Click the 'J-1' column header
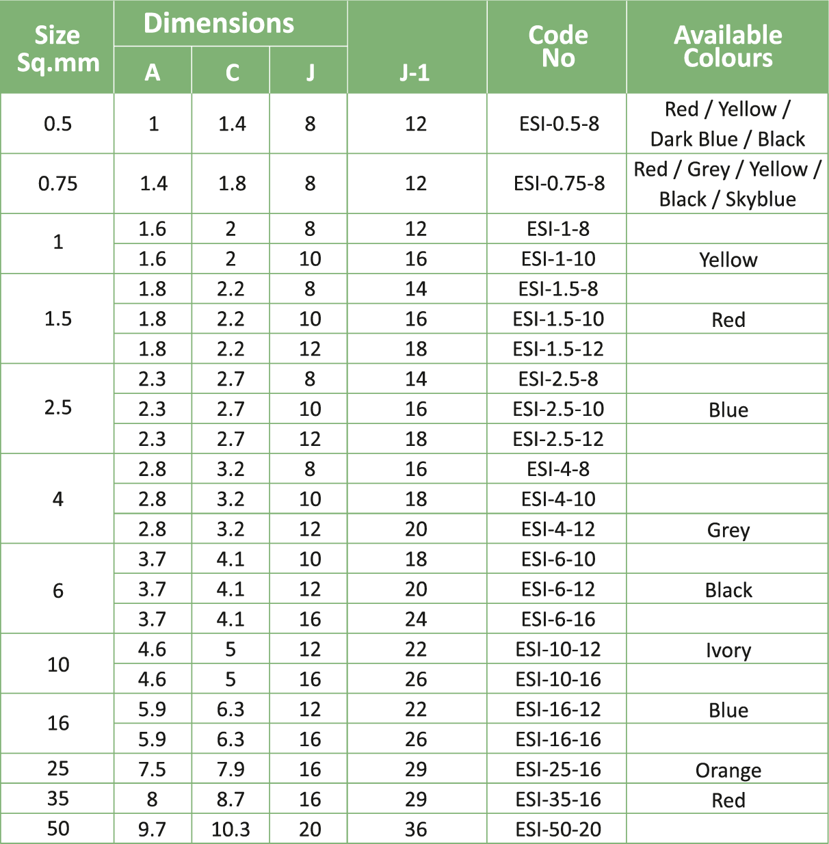The width and height of the screenshot is (829, 844). click(x=415, y=72)
